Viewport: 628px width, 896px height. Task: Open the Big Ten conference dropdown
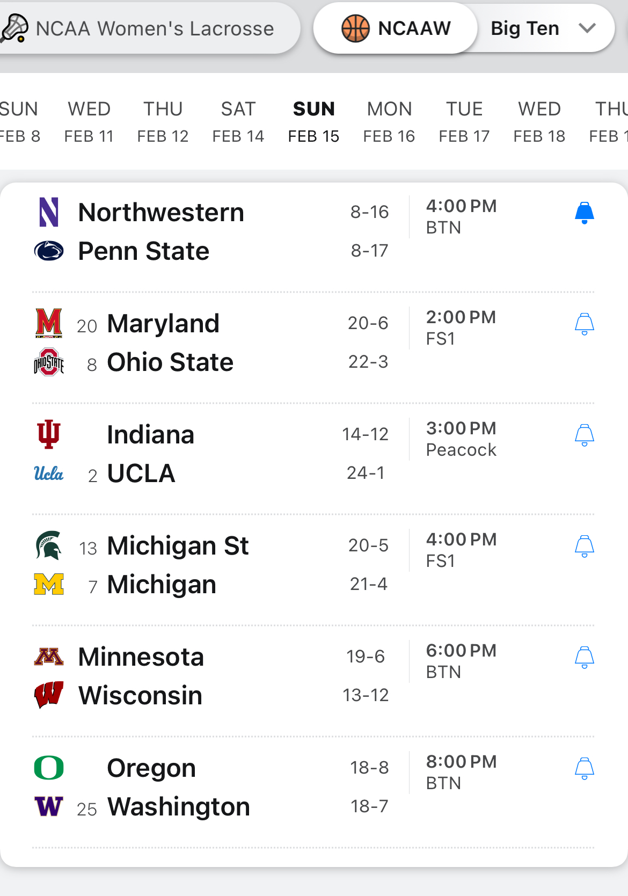[543, 28]
